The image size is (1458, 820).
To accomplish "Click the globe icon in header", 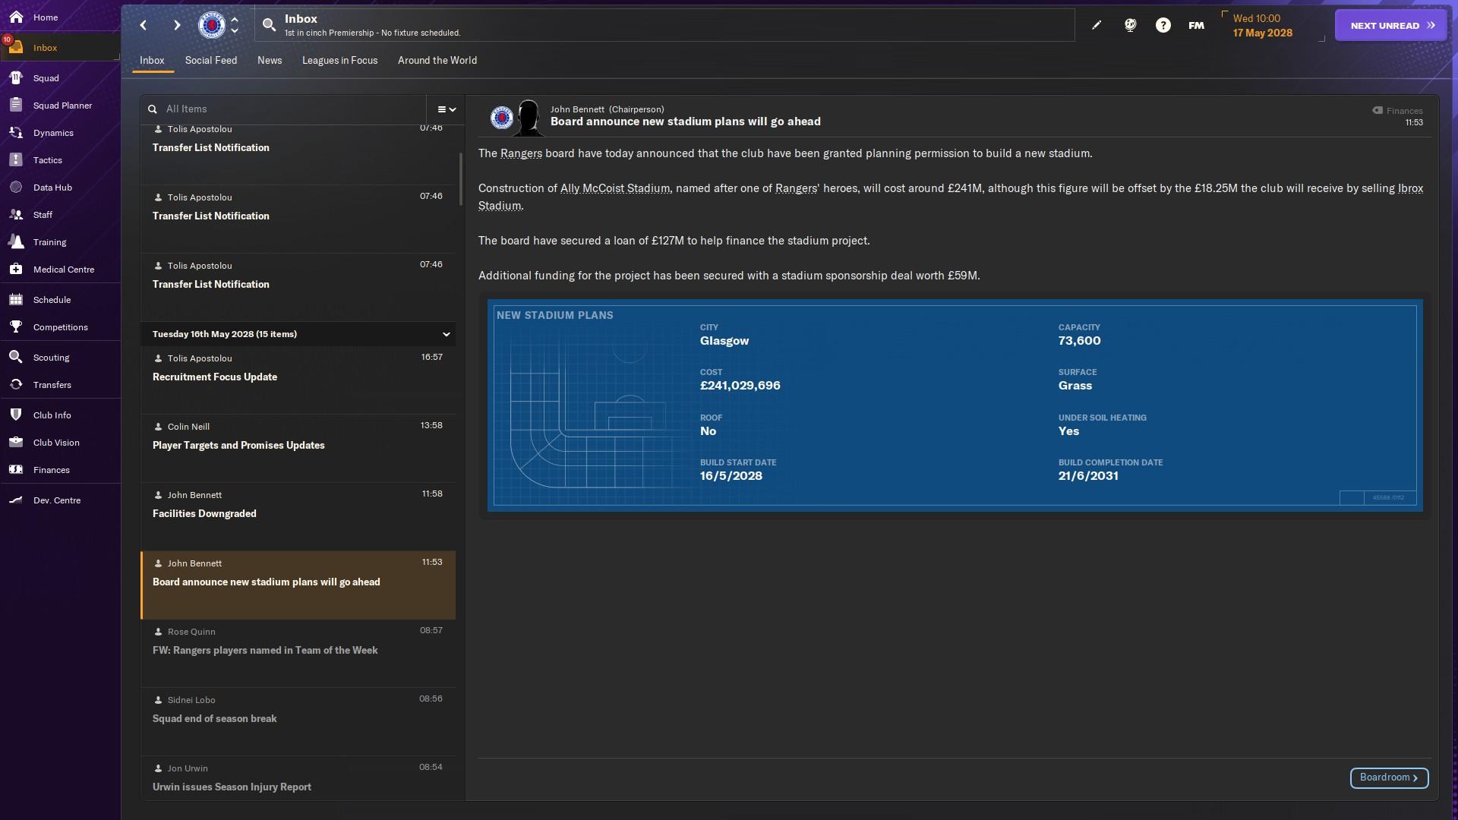I will 1130,25.
